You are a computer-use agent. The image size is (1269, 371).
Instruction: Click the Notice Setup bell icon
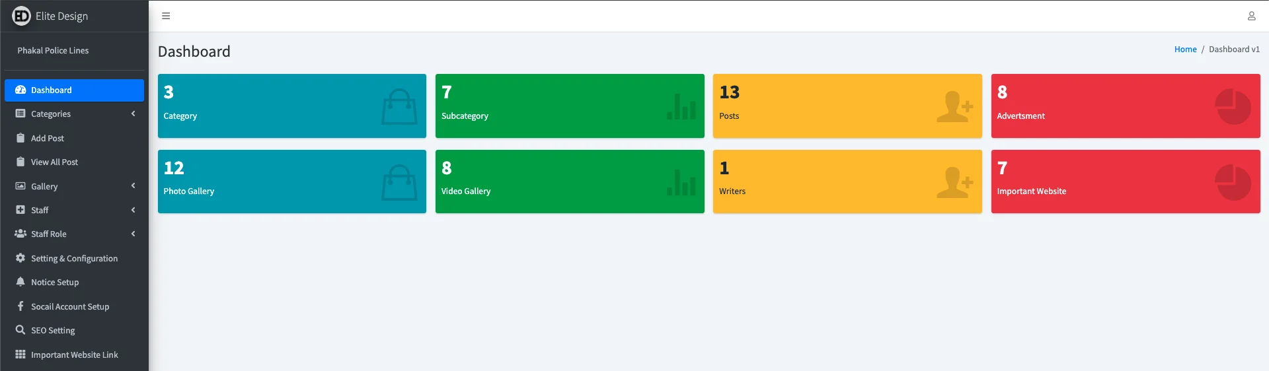tap(20, 282)
